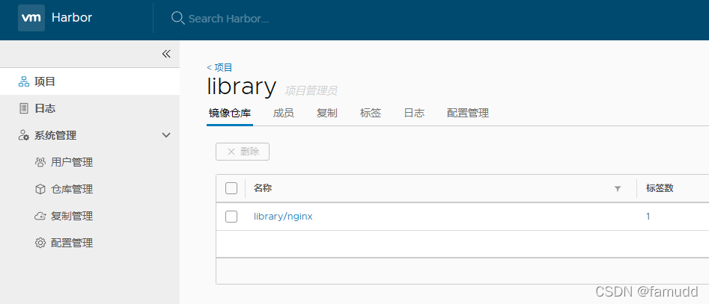Click the library project heading
The height and width of the screenshot is (304, 709).
[x=242, y=86]
